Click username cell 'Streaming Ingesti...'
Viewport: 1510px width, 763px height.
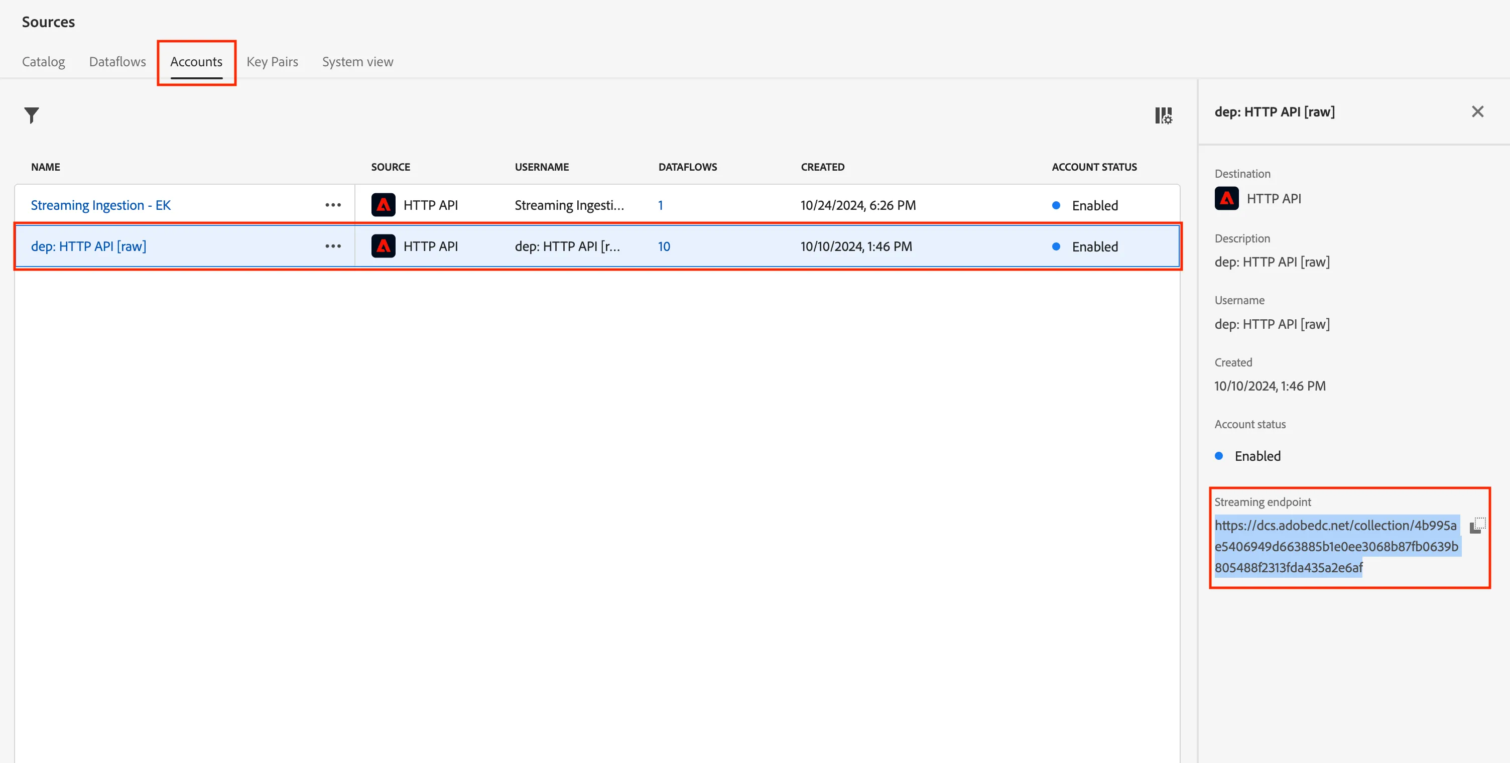pos(569,205)
